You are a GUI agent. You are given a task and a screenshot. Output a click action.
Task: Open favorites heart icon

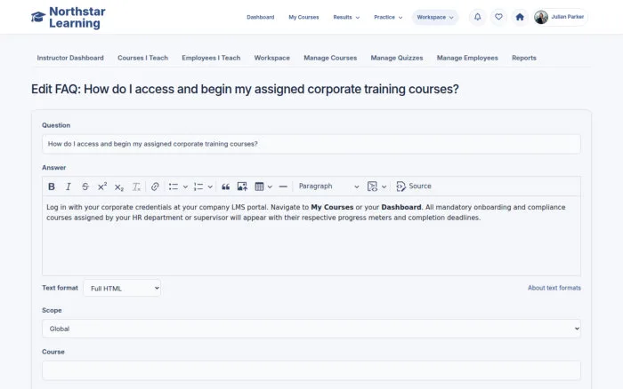coord(498,17)
